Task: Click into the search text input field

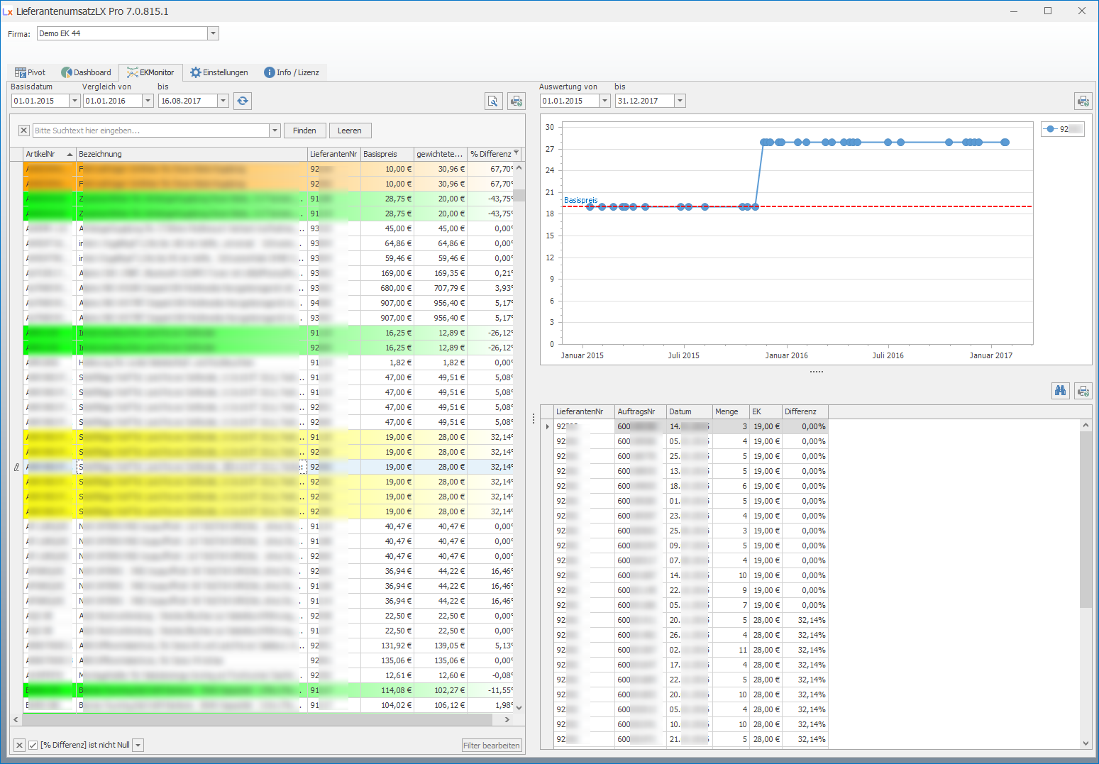Action: [150, 131]
